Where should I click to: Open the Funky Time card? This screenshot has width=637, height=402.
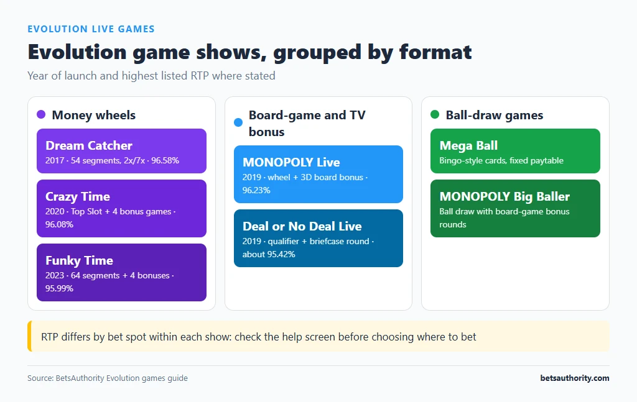(121, 272)
